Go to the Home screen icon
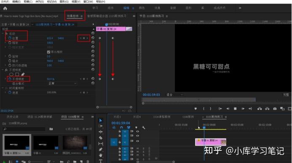This screenshot has height=163, width=292. point(5,8)
